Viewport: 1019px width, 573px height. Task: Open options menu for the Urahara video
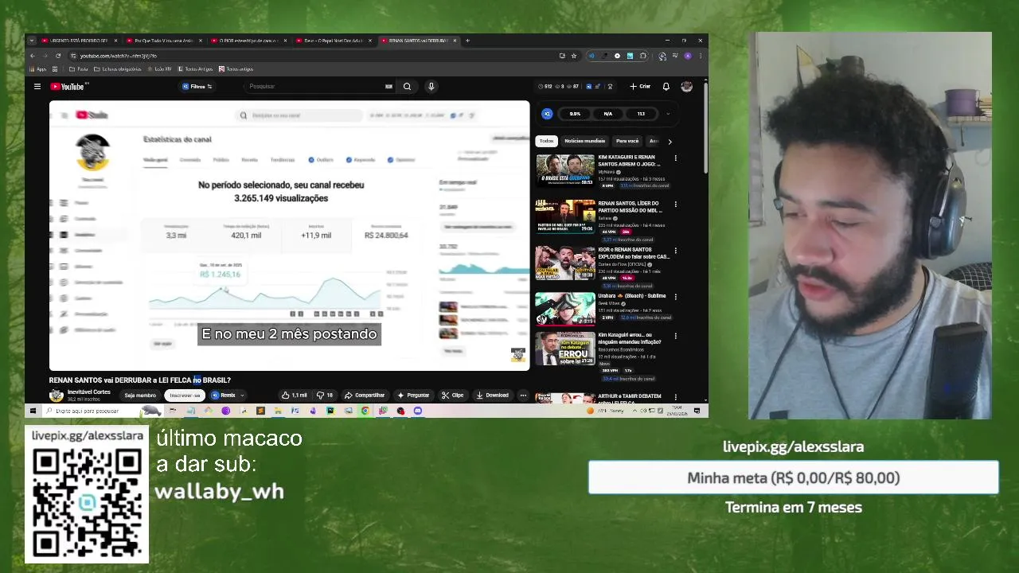[675, 297]
